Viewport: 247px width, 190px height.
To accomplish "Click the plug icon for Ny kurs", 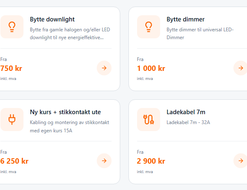I will pyautogui.click(x=12, y=120).
